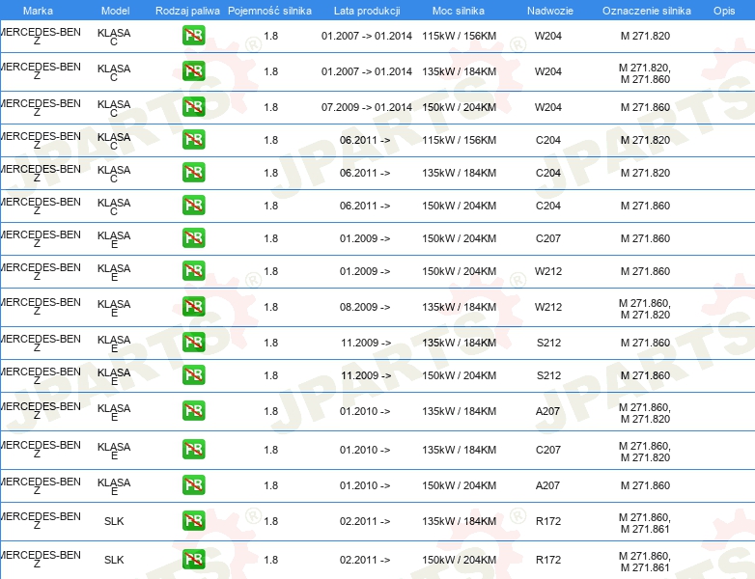Click the petrol fuel icon in the W204 135kW row
755x579 pixels.
click(193, 71)
